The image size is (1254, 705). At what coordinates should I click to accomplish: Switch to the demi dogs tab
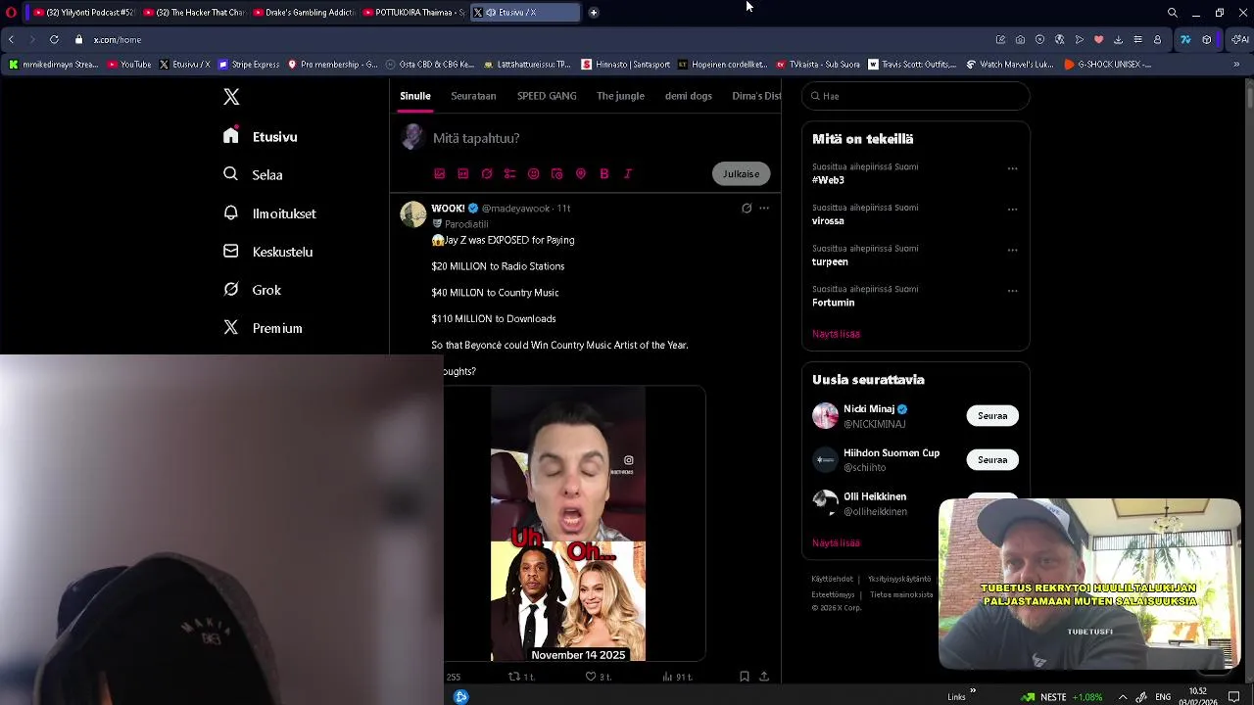point(689,96)
